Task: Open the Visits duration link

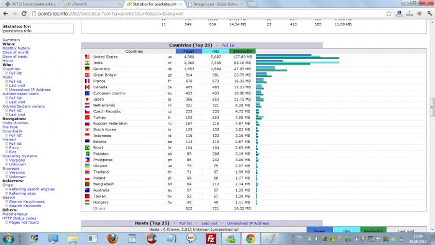Action: pos(16,123)
